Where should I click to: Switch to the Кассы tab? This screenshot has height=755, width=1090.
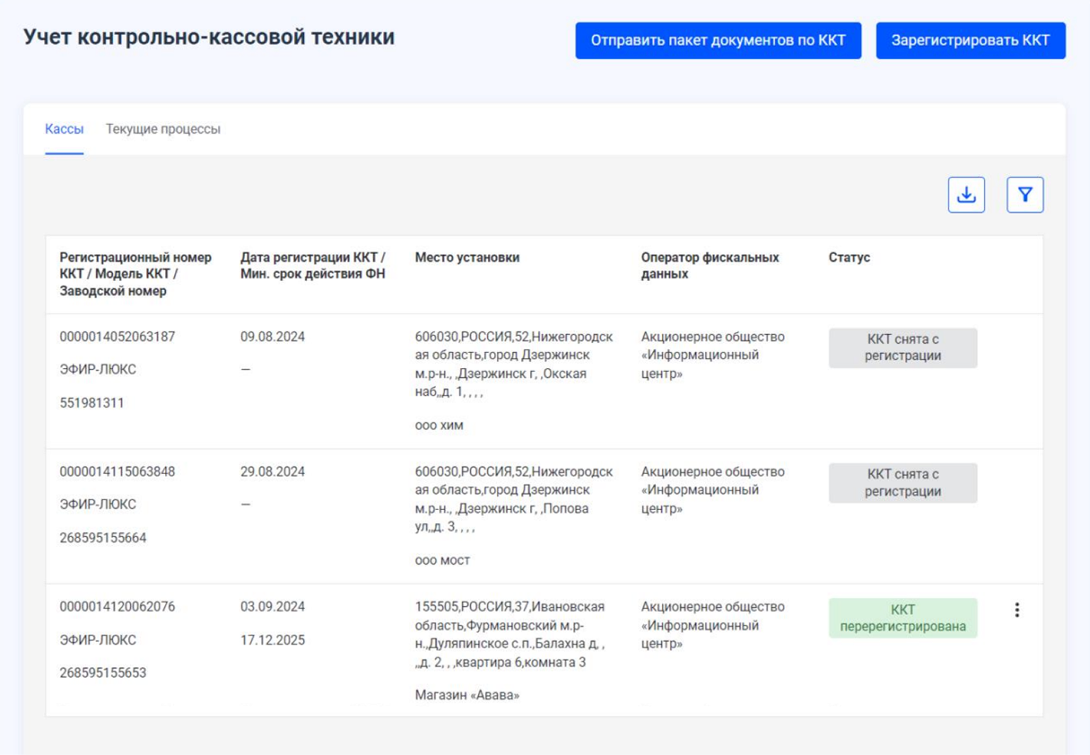click(x=64, y=129)
